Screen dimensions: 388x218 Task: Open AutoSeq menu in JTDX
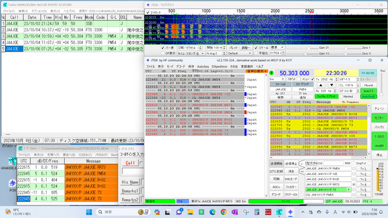coord(202,67)
